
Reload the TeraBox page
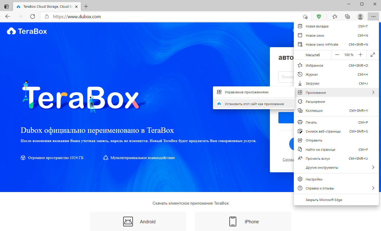click(x=33, y=17)
